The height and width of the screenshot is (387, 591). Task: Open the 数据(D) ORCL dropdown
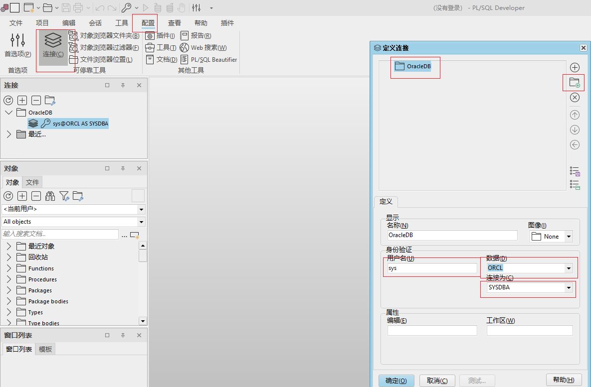tap(569, 268)
